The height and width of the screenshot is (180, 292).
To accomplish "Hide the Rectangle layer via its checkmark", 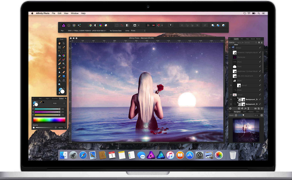I will click(260, 57).
